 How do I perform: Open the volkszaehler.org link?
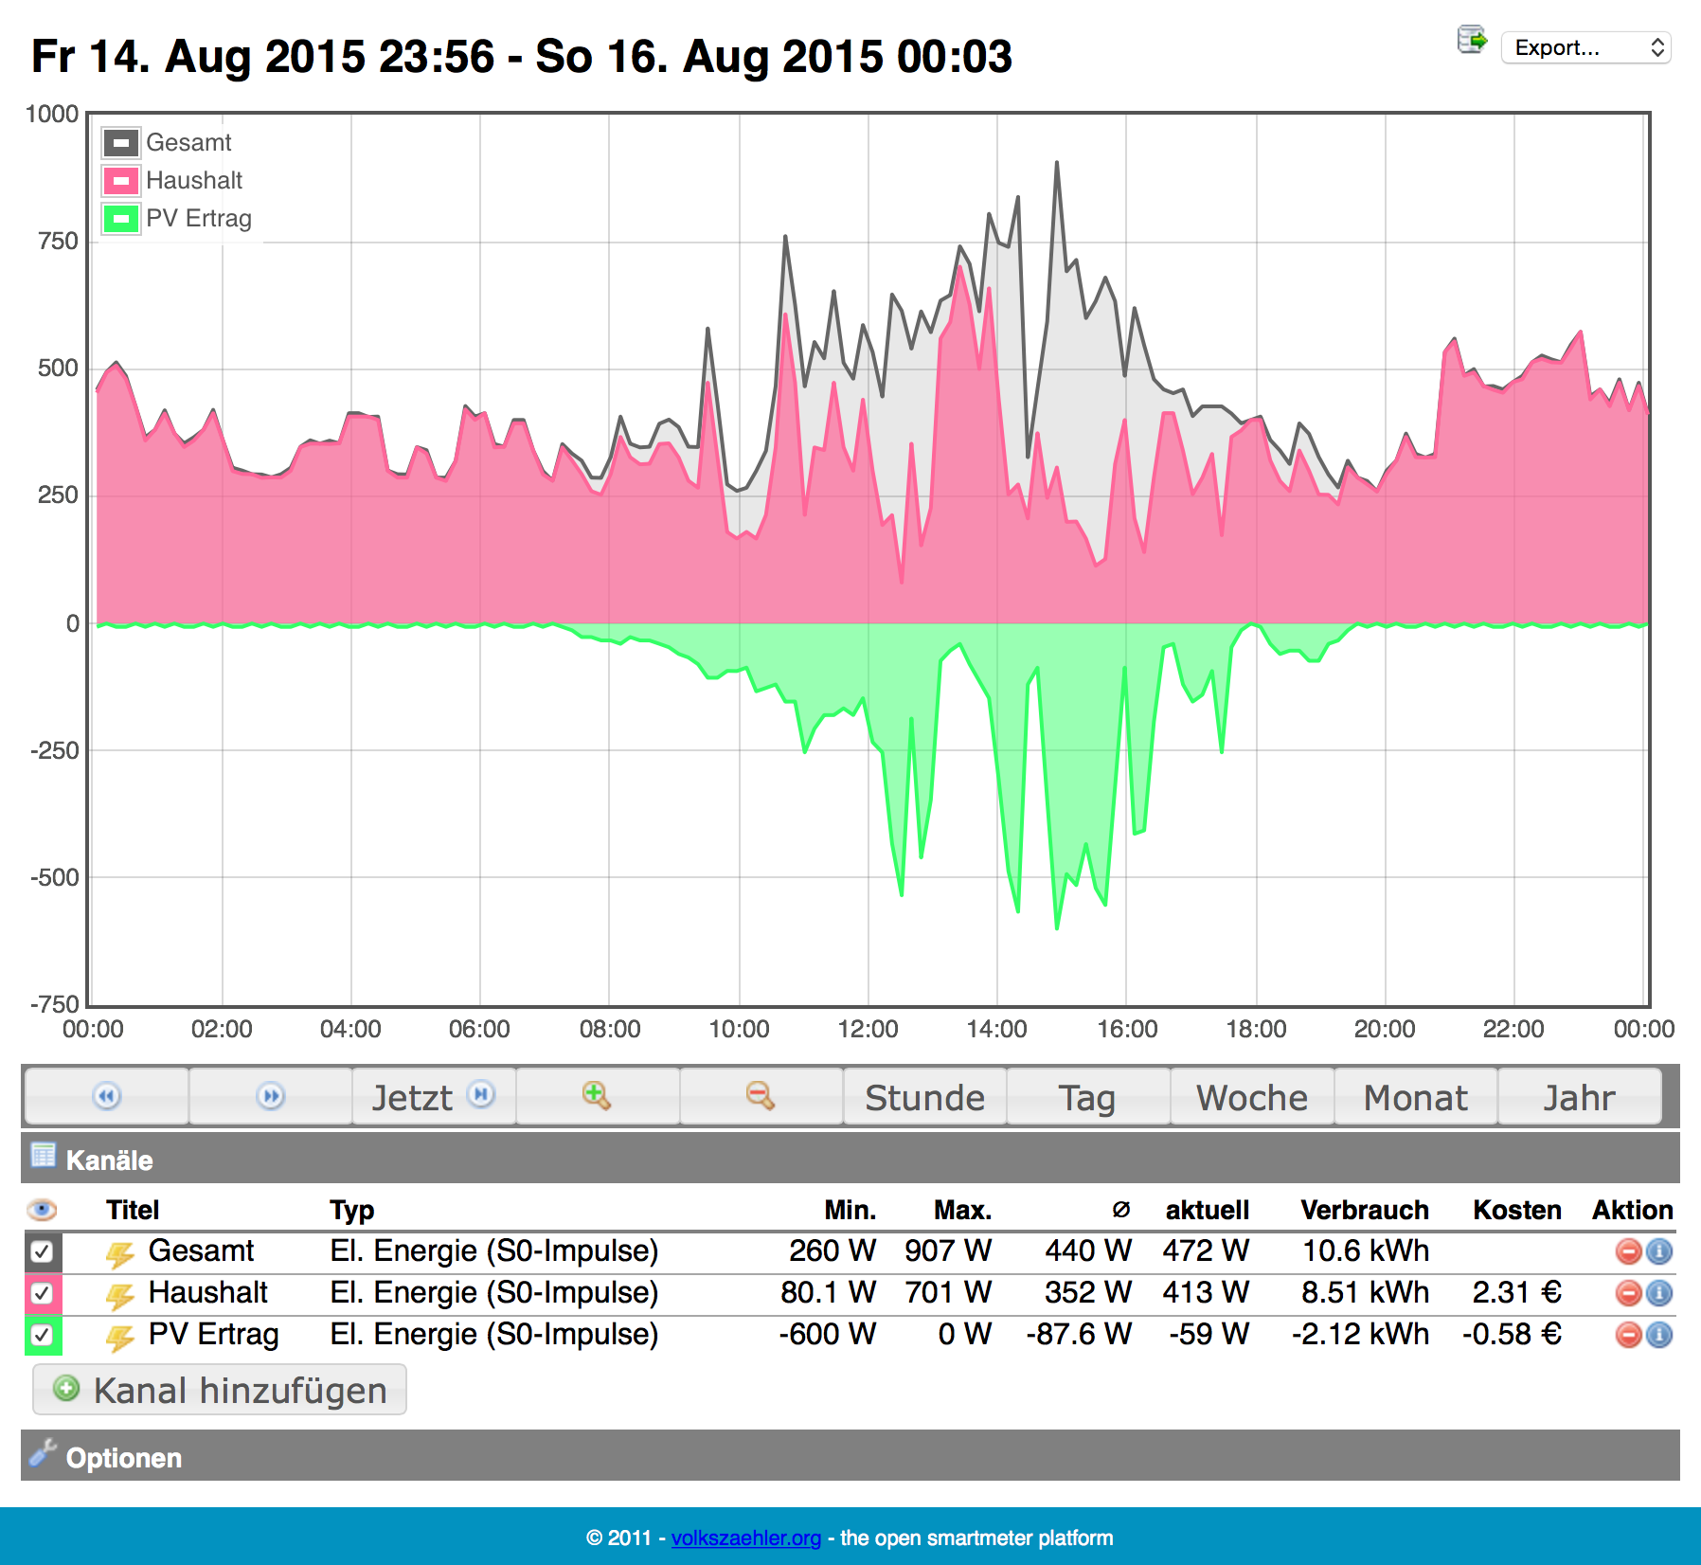[746, 1538]
